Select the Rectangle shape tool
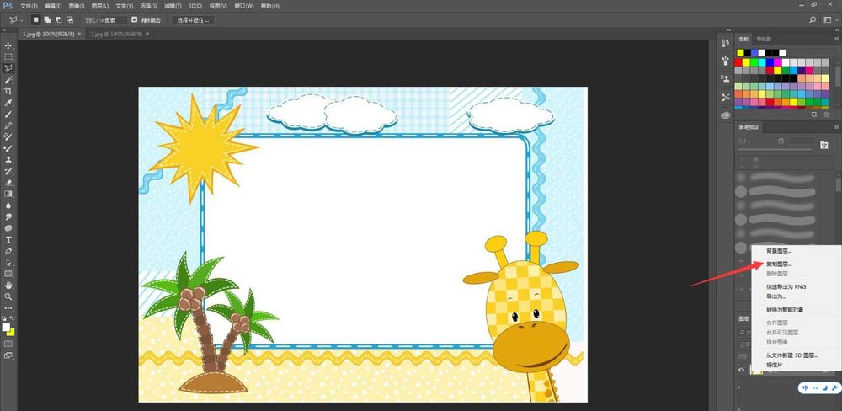 coord(8,274)
